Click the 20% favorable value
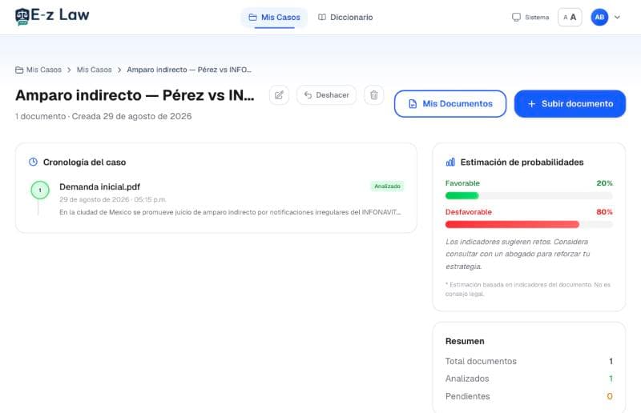The image size is (641, 413). tap(604, 183)
